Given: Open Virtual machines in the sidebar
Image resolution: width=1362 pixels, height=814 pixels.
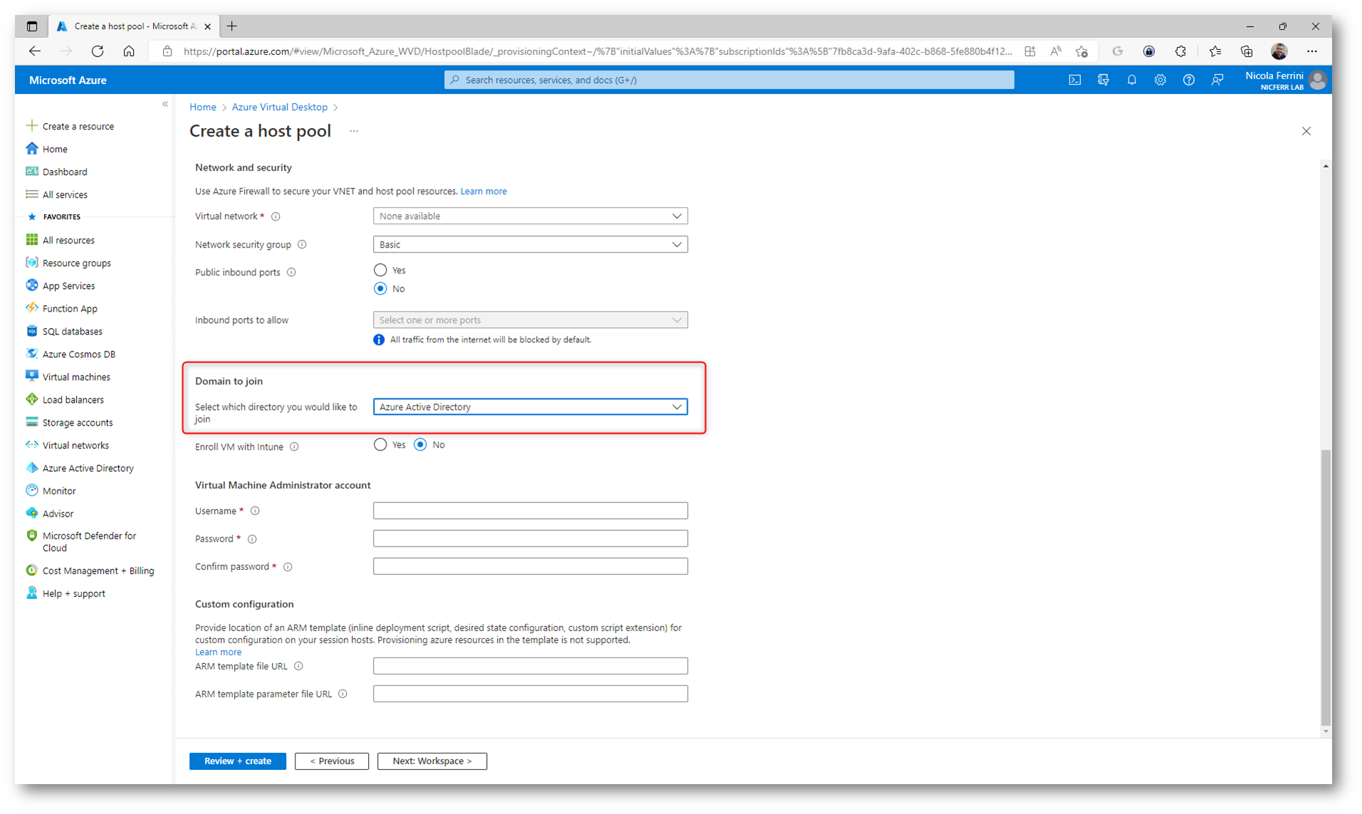Looking at the screenshot, I should coord(68,377).
